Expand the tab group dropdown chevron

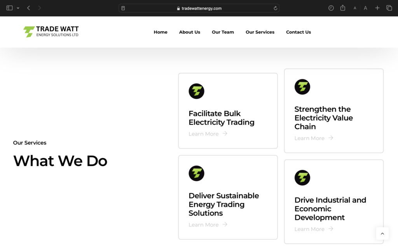click(x=18, y=8)
